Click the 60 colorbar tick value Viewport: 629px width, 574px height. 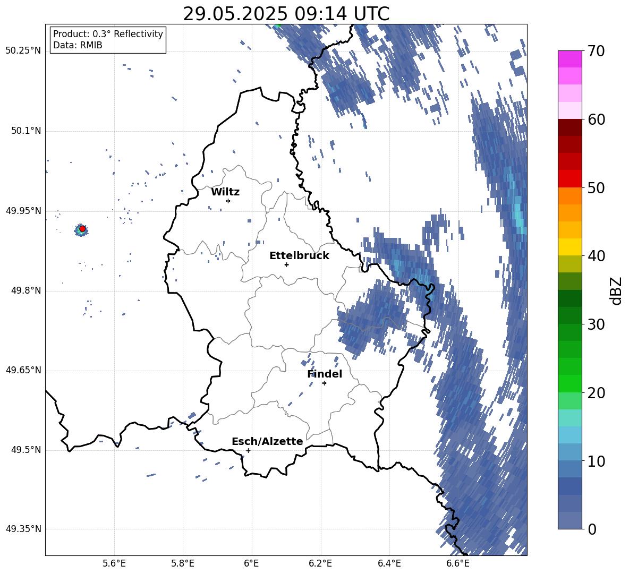596,119
